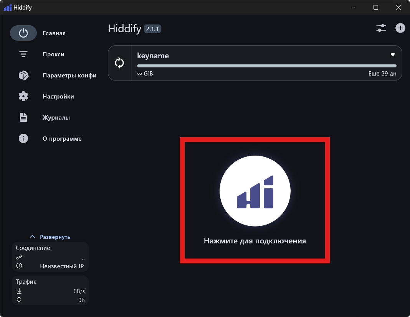Click the round Hiddify connect button

tap(255, 191)
